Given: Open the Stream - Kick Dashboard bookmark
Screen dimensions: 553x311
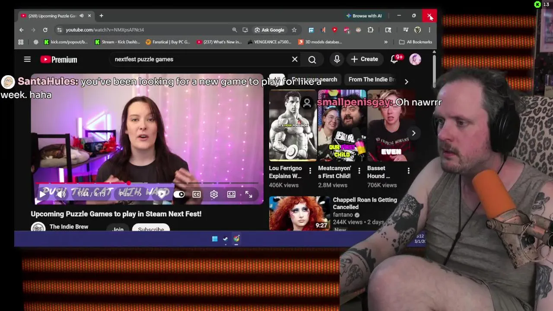Looking at the screenshot, I should pyautogui.click(x=118, y=42).
